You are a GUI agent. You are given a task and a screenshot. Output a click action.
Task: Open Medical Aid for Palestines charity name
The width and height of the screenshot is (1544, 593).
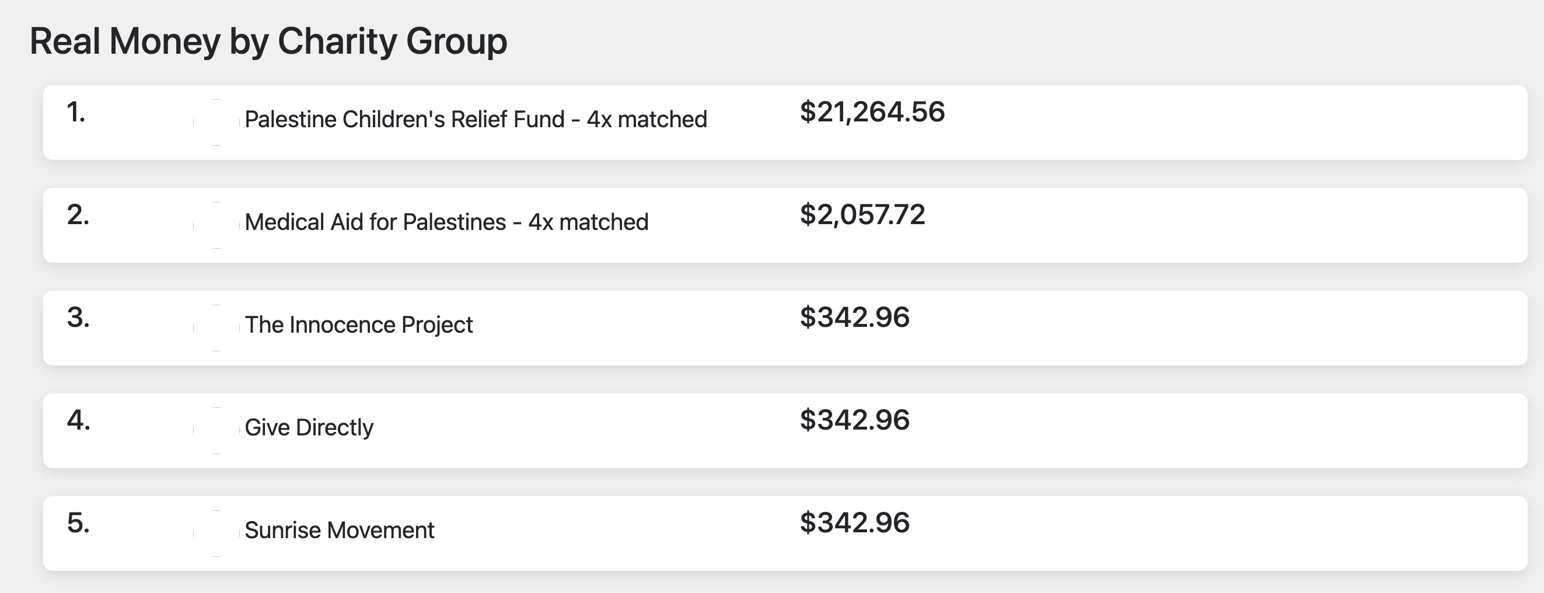[446, 222]
